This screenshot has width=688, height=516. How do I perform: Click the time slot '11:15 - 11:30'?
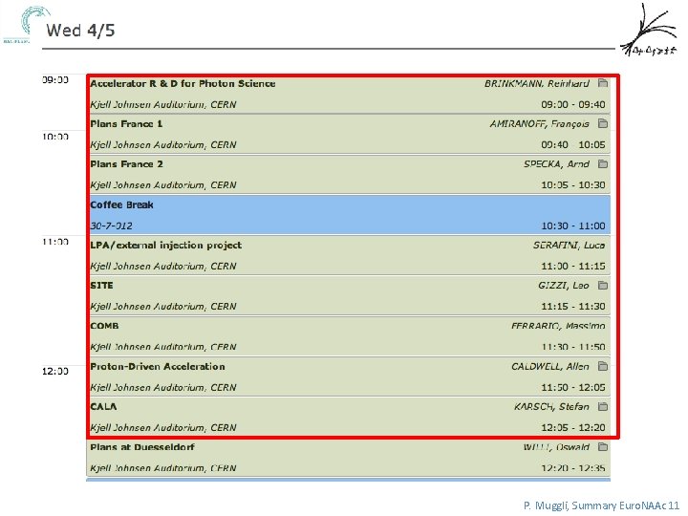(x=573, y=307)
